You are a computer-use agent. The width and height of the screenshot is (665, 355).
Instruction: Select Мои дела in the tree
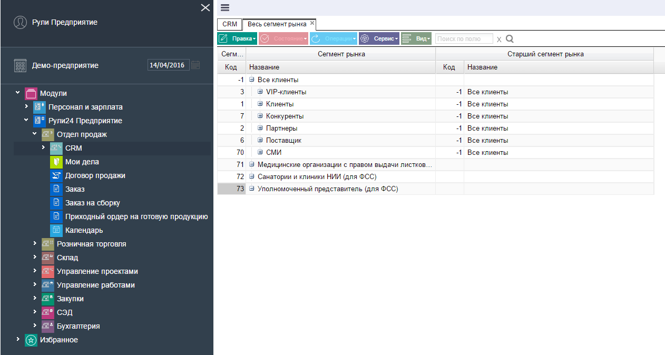[82, 162]
